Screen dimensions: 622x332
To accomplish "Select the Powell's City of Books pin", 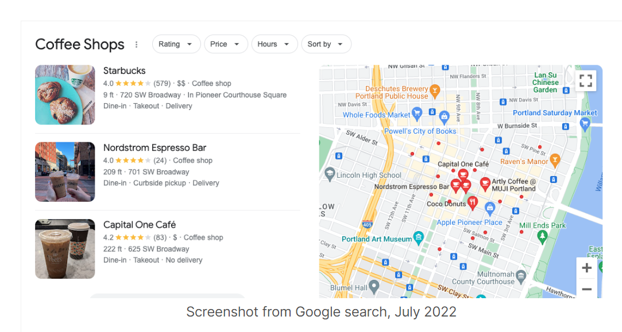I will 444,118.
